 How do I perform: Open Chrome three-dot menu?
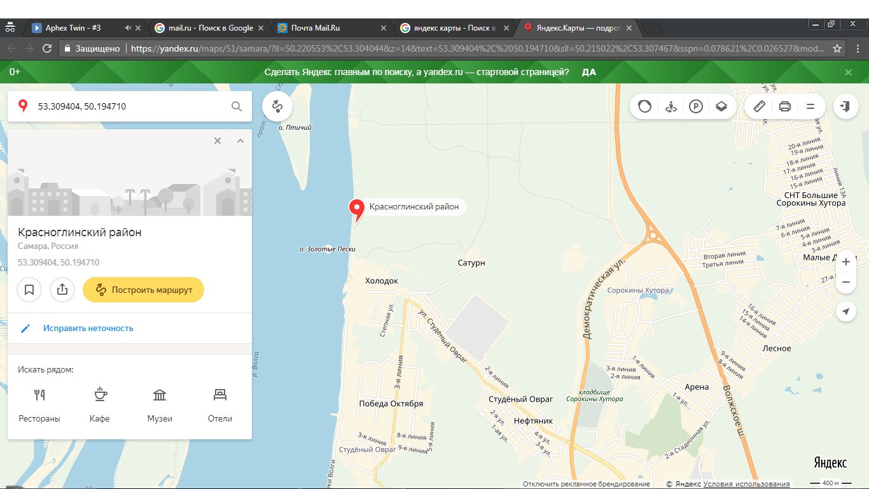(858, 48)
